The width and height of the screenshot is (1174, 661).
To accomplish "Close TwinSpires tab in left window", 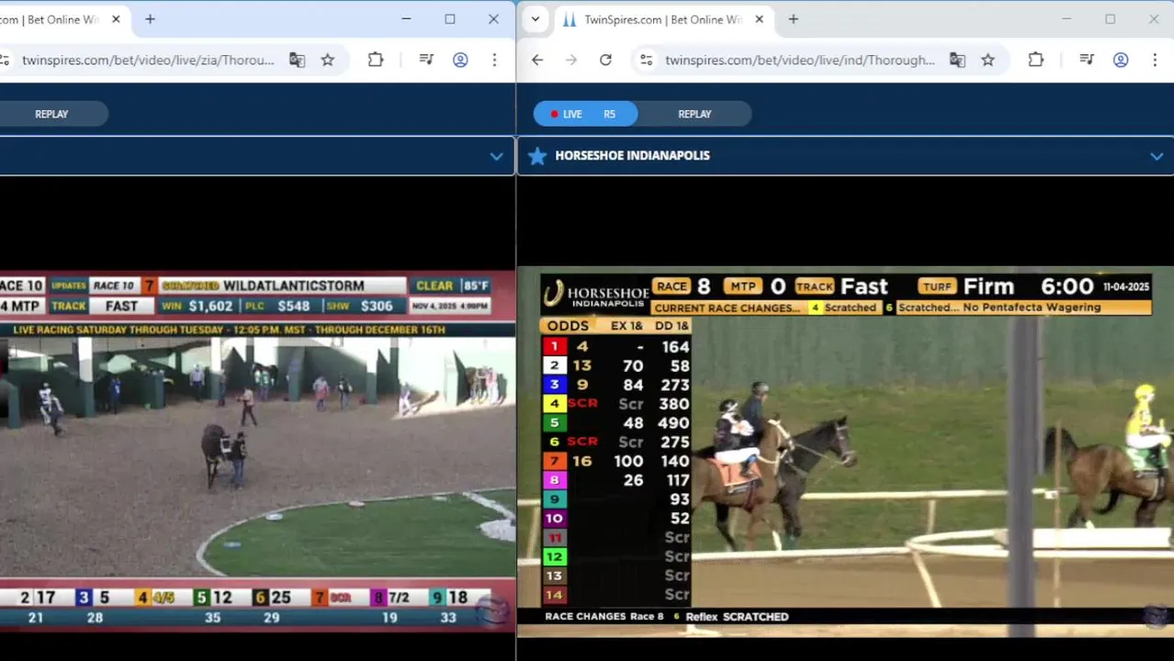I will (x=116, y=19).
